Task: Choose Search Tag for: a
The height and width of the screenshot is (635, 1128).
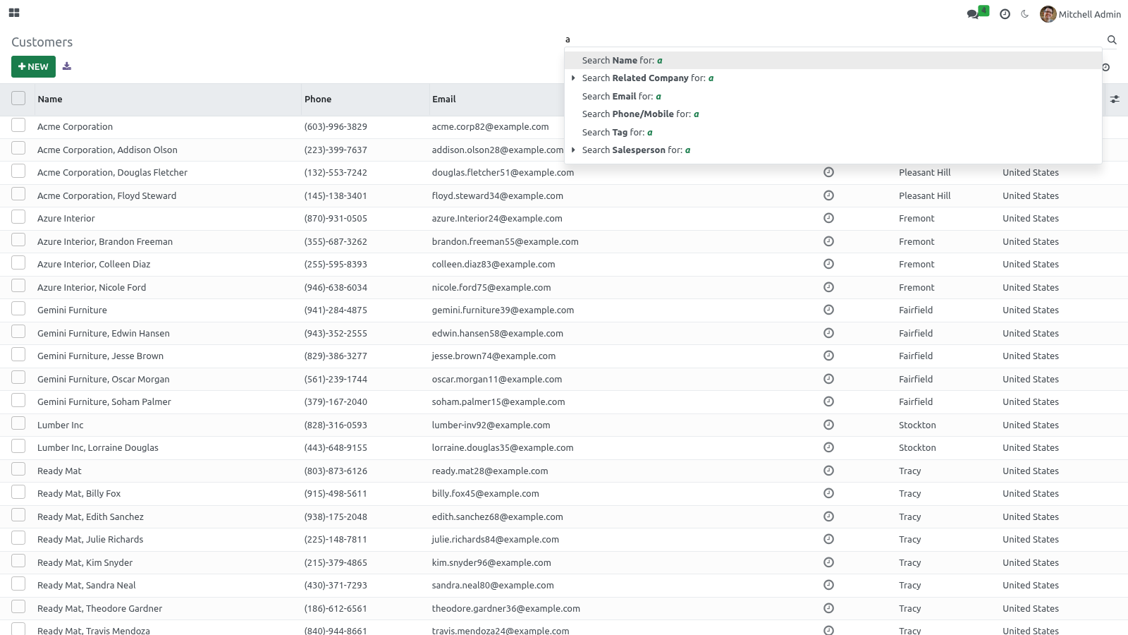Action: pos(833,133)
